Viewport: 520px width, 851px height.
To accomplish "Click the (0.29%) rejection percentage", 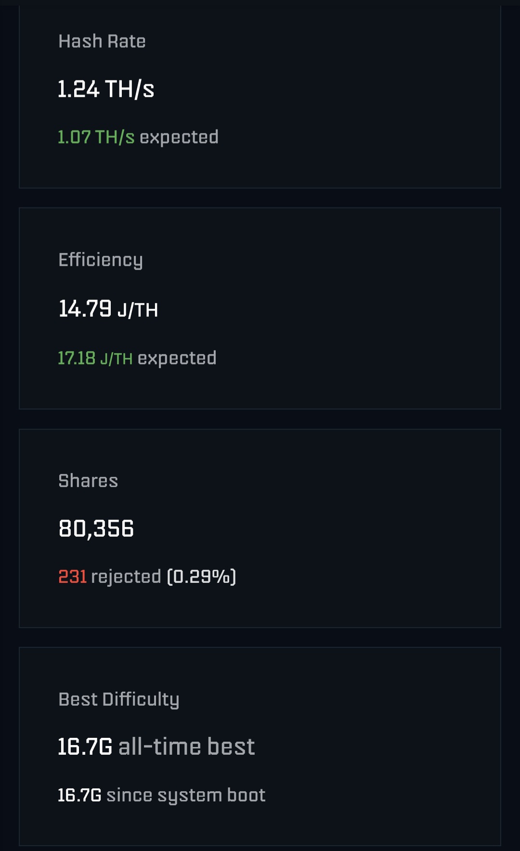I will point(201,577).
